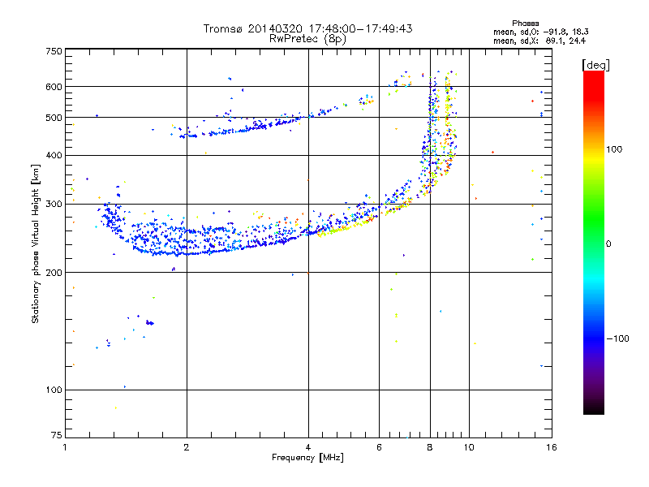Click the colorbar tick label '-100'
This screenshot has height=487, width=649.
click(617, 338)
